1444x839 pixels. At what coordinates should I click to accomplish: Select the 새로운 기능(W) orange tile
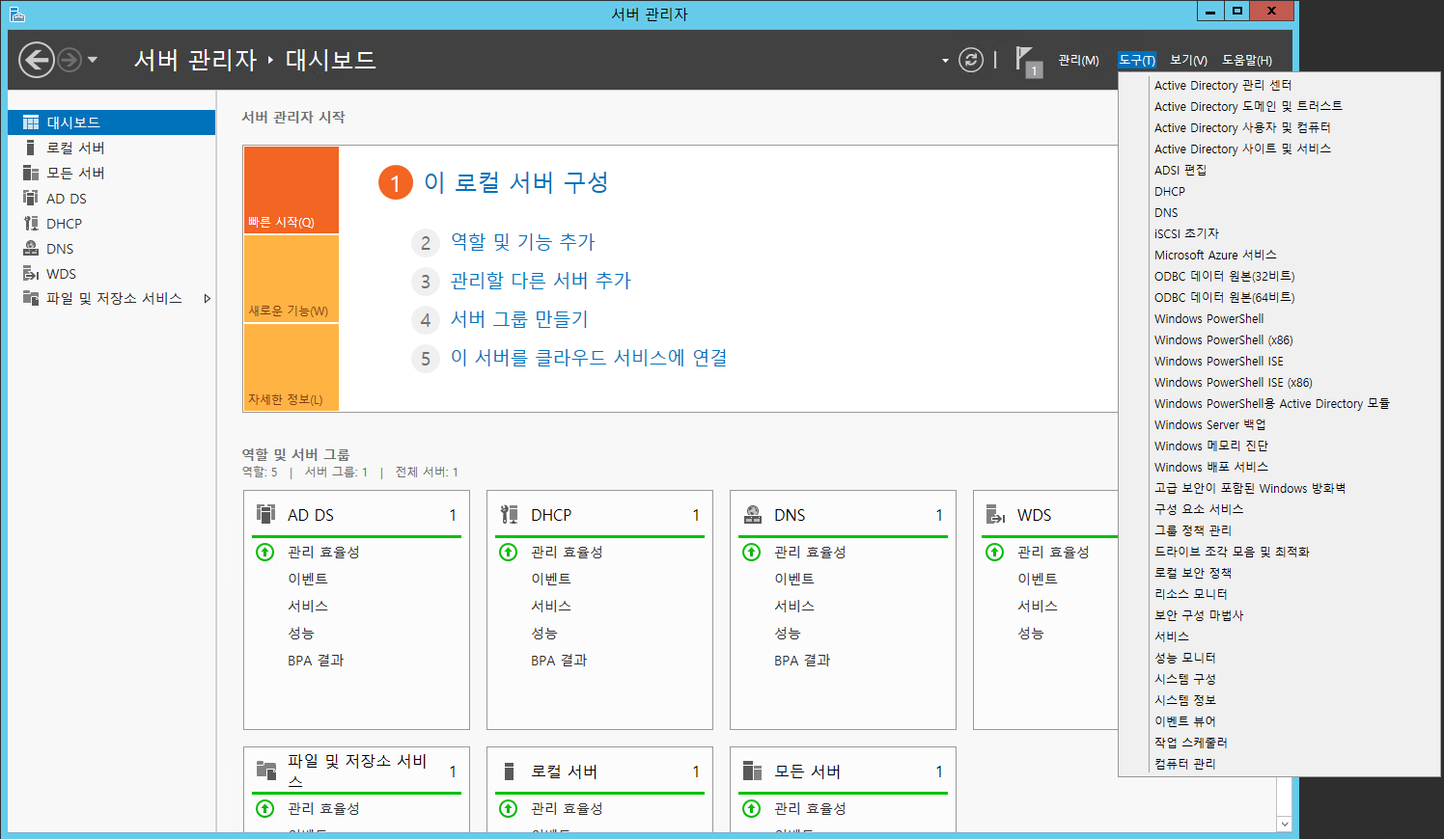coord(291,279)
